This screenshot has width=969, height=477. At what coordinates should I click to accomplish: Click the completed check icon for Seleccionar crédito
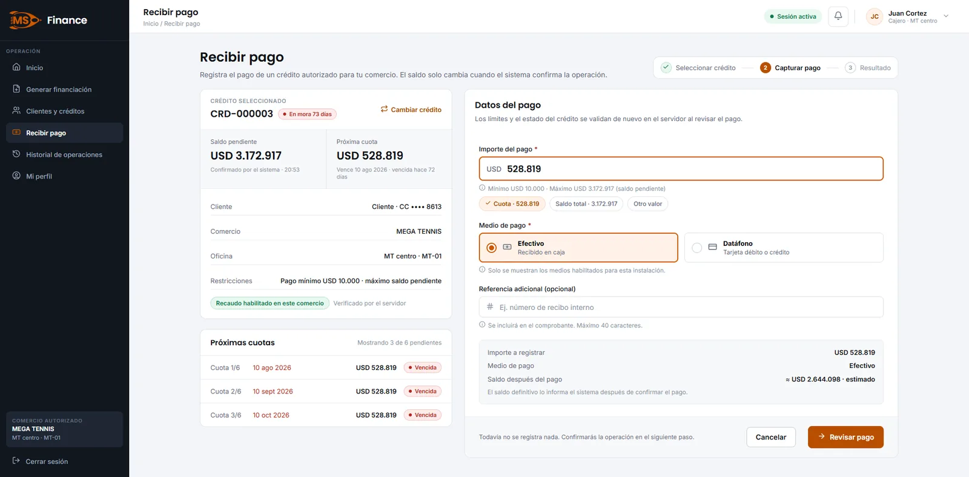coord(666,67)
